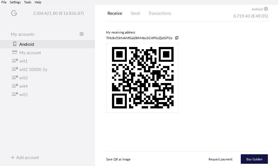The width and height of the screenshot is (278, 166).
Task: Click the phone icon beside Android
Action: [x=15, y=44]
